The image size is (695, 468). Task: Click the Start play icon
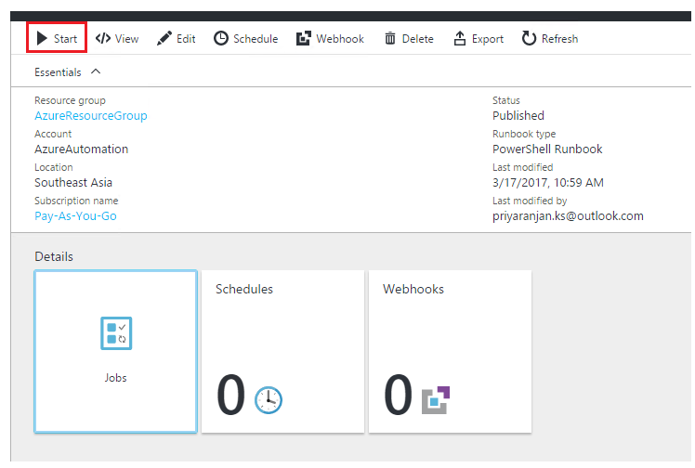(42, 38)
